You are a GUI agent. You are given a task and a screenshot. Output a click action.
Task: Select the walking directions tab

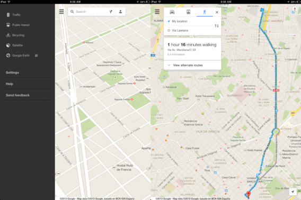[205, 12]
